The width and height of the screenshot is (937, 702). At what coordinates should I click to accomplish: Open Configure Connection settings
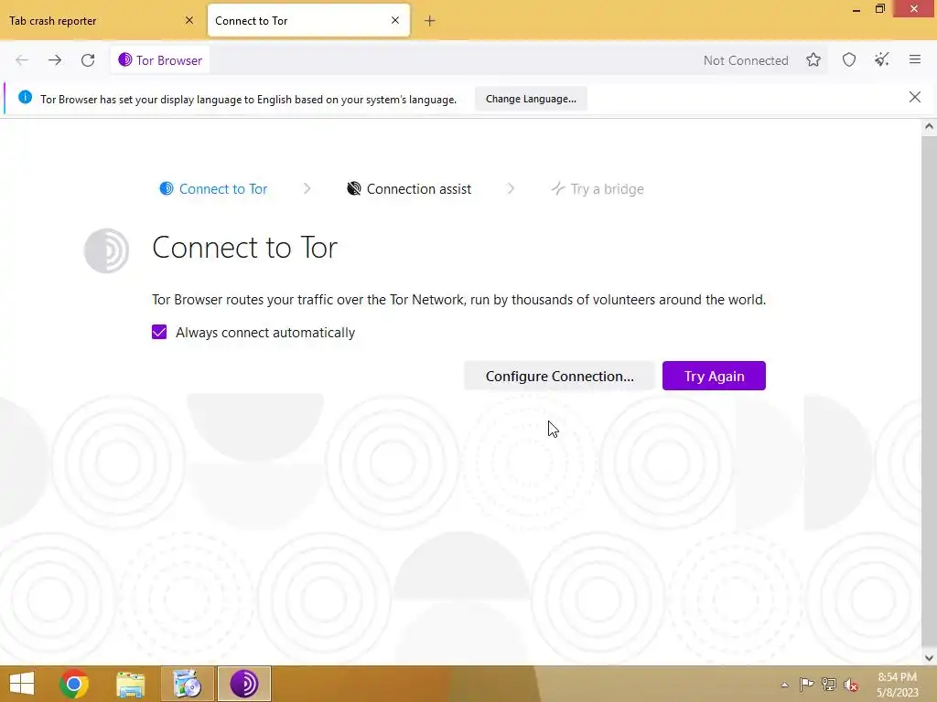point(559,376)
